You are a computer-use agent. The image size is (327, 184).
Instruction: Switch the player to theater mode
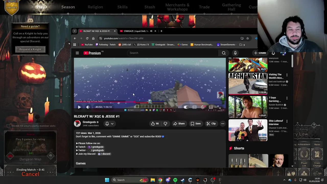tap(211, 107)
